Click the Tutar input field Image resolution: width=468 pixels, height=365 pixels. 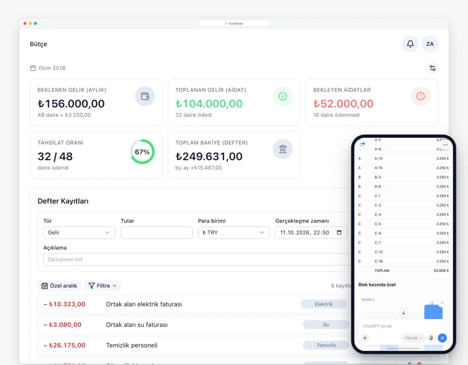click(157, 233)
